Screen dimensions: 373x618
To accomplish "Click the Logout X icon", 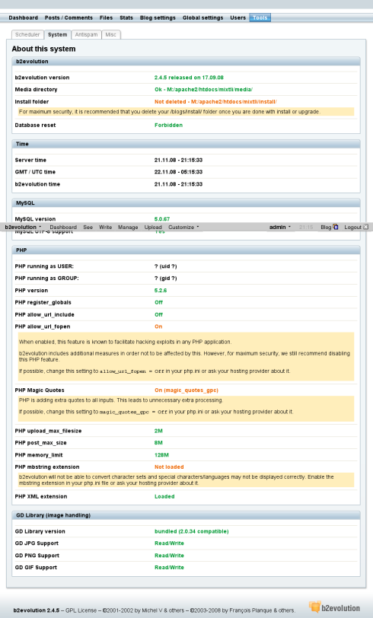I will tap(366, 227).
